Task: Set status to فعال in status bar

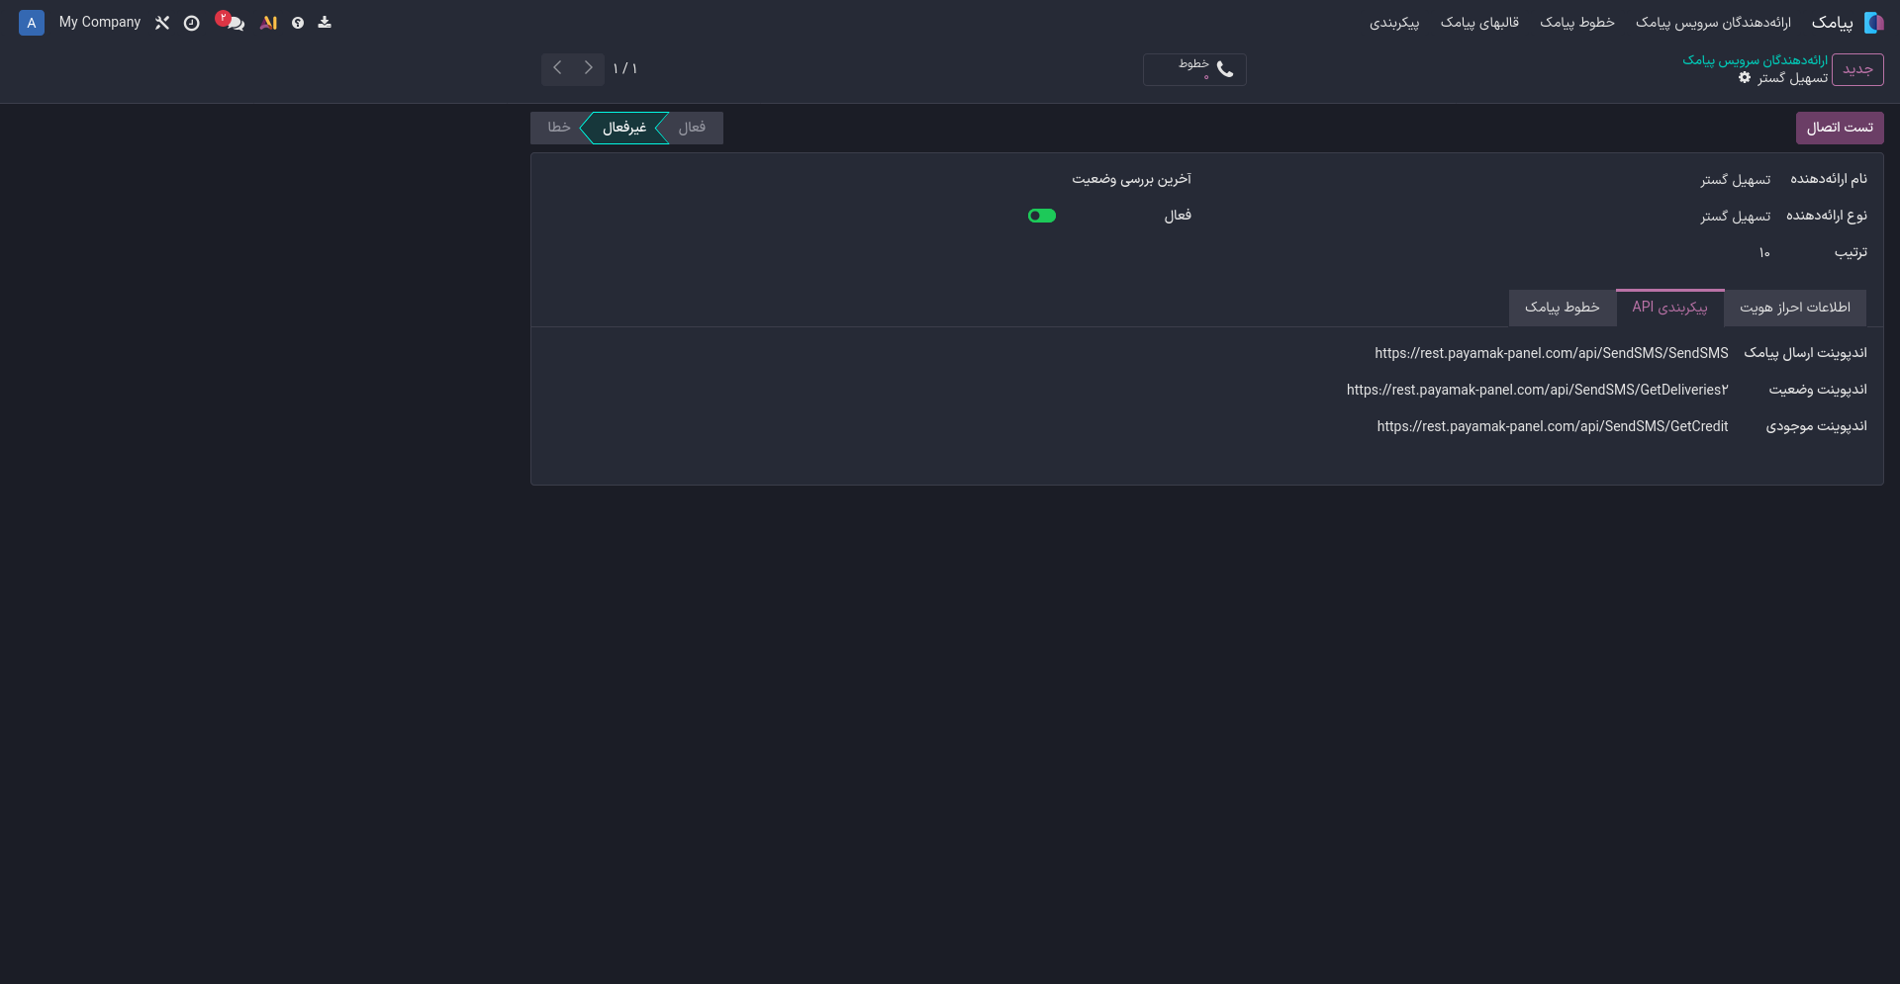Action: pyautogui.click(x=692, y=128)
